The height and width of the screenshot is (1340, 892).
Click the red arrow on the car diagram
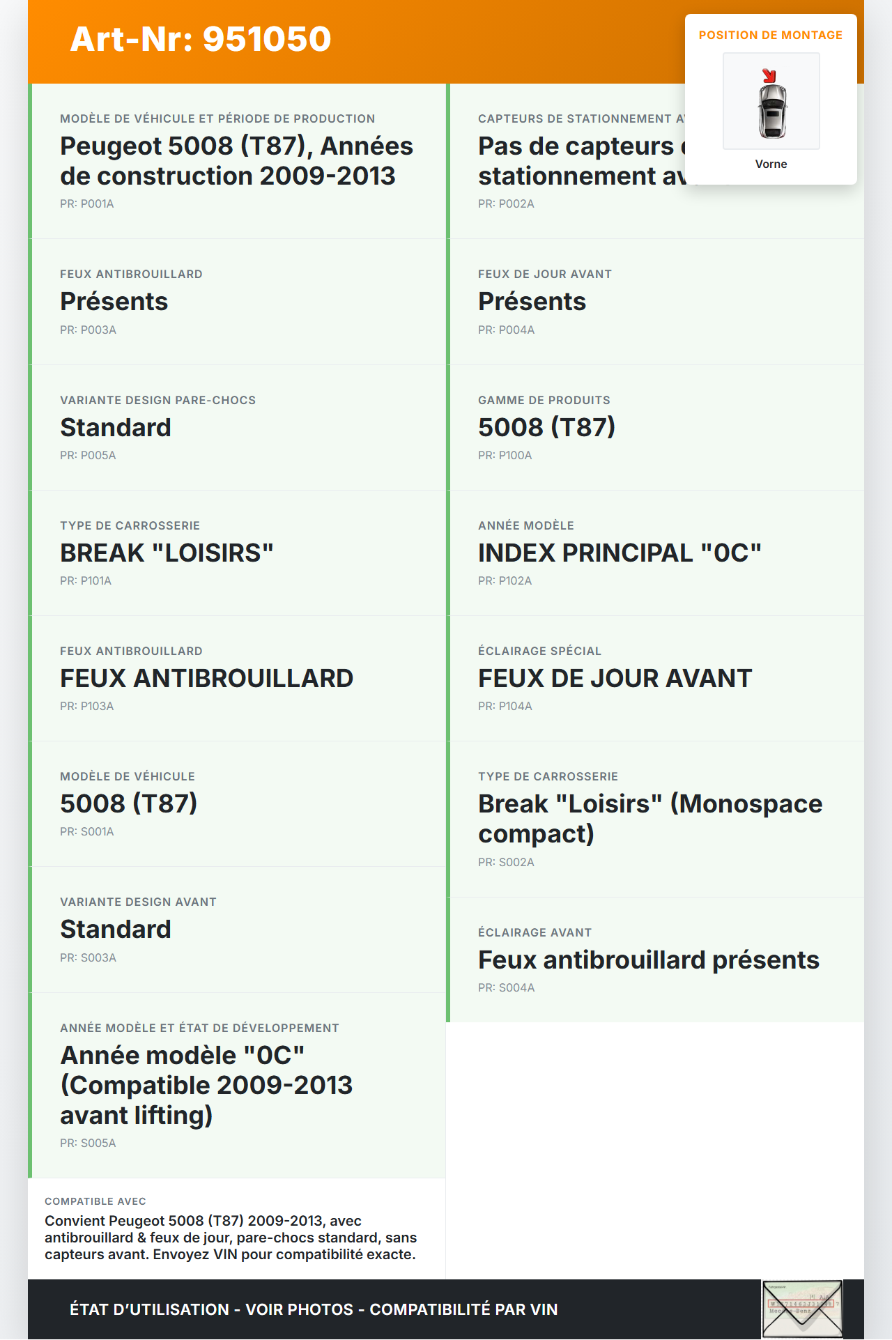pos(769,75)
